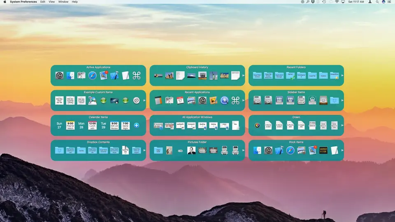Open the Dropbox folder in Dropbox Contents
The width and height of the screenshot is (395, 222).
click(60, 150)
